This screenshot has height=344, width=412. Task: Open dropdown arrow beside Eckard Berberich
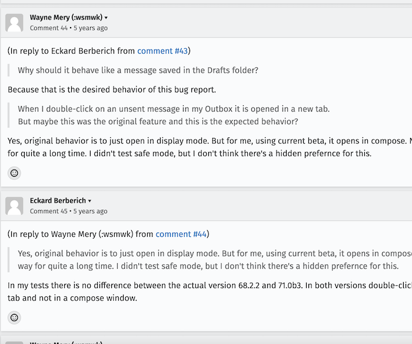tap(89, 201)
